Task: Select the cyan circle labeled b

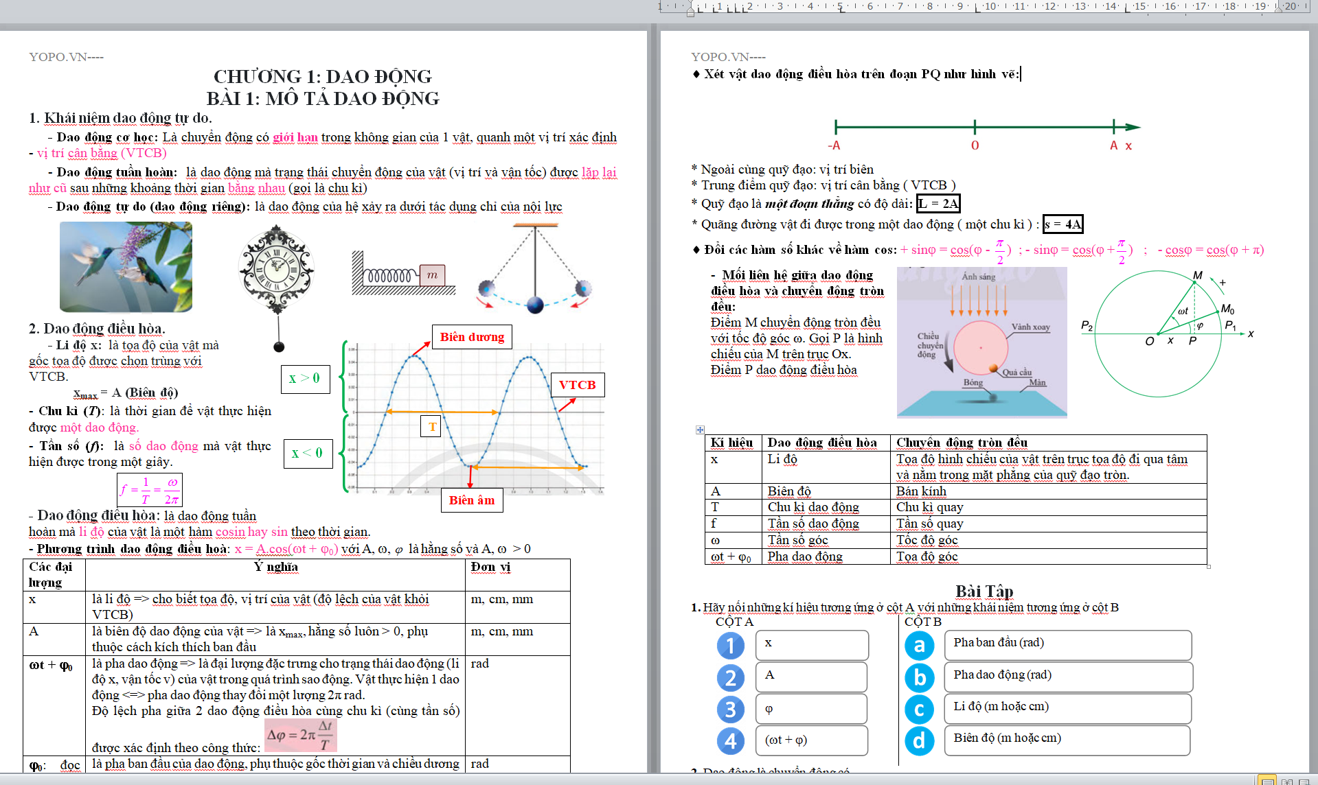Action: tap(919, 678)
